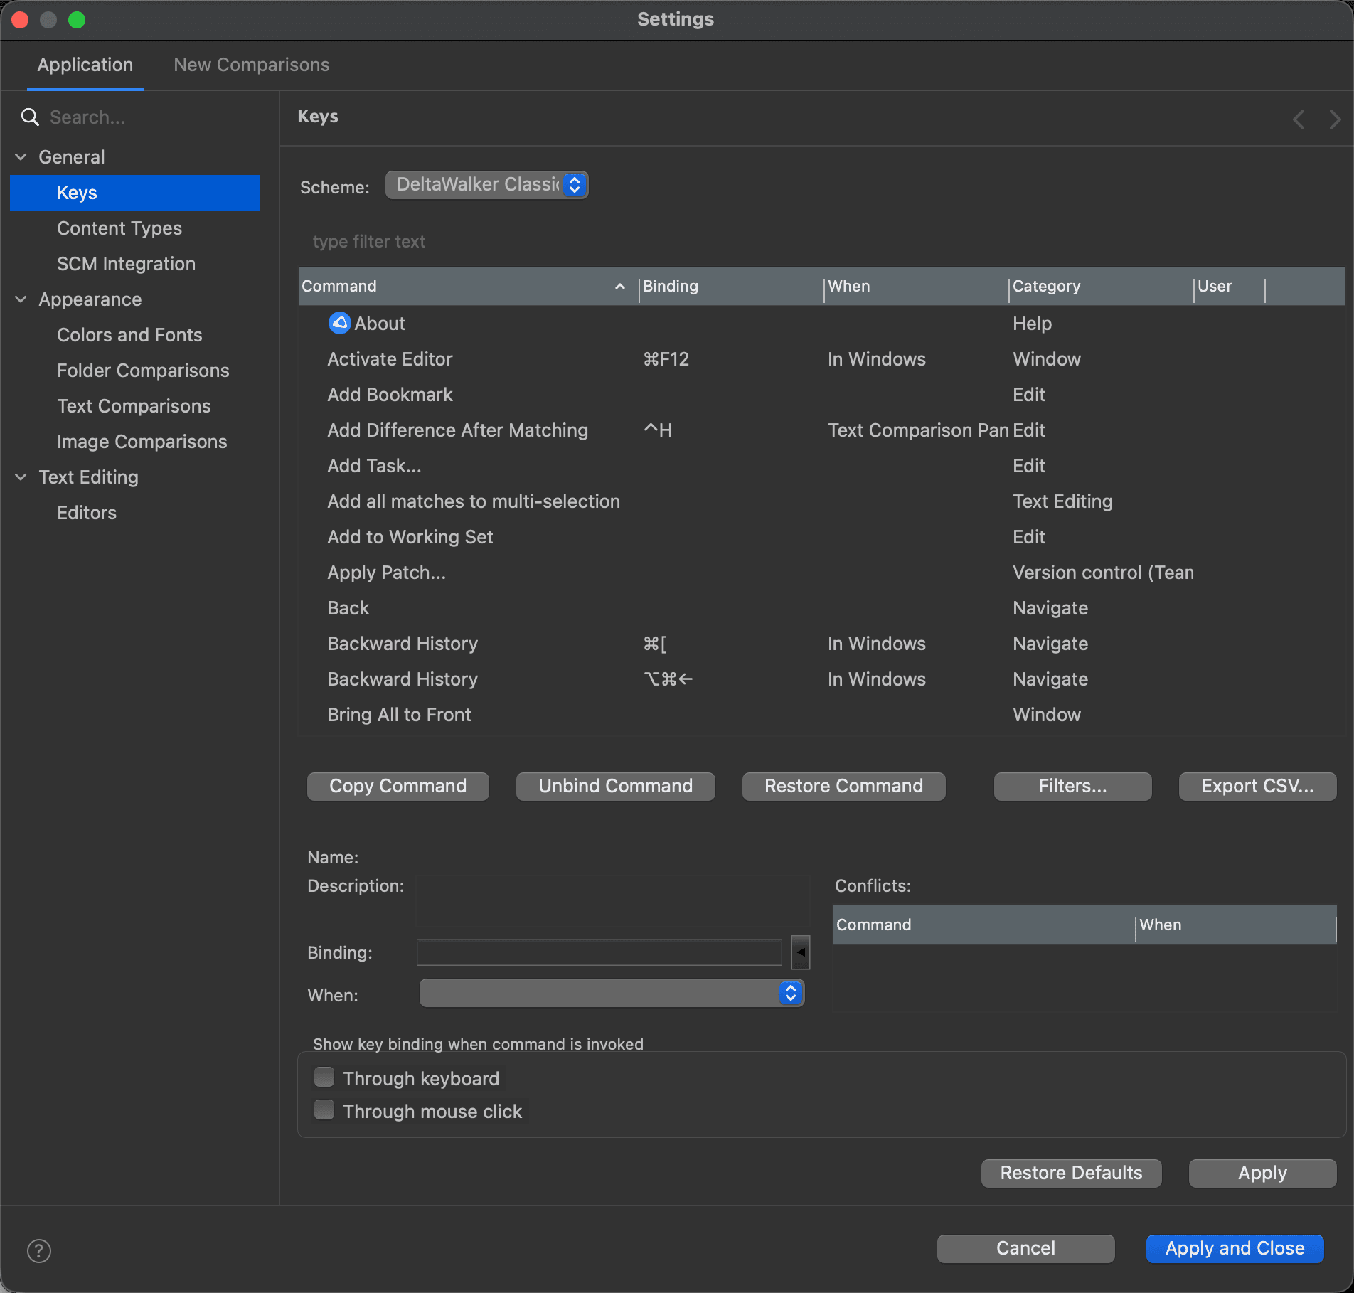Viewport: 1354px width, 1293px height.
Task: Toggle Command column sort arrow
Action: [620, 286]
